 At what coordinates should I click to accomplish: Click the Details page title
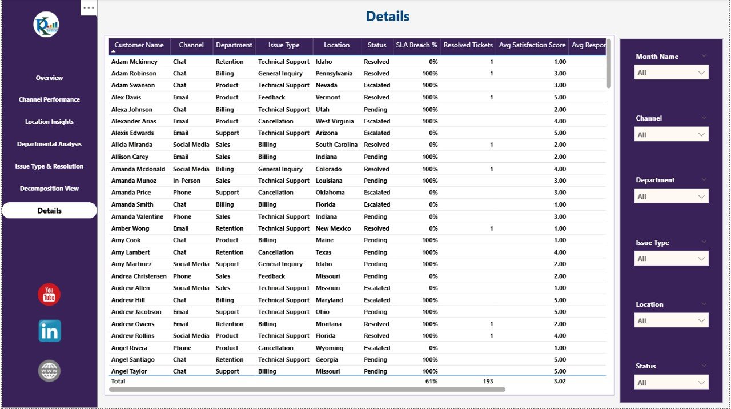tap(388, 17)
